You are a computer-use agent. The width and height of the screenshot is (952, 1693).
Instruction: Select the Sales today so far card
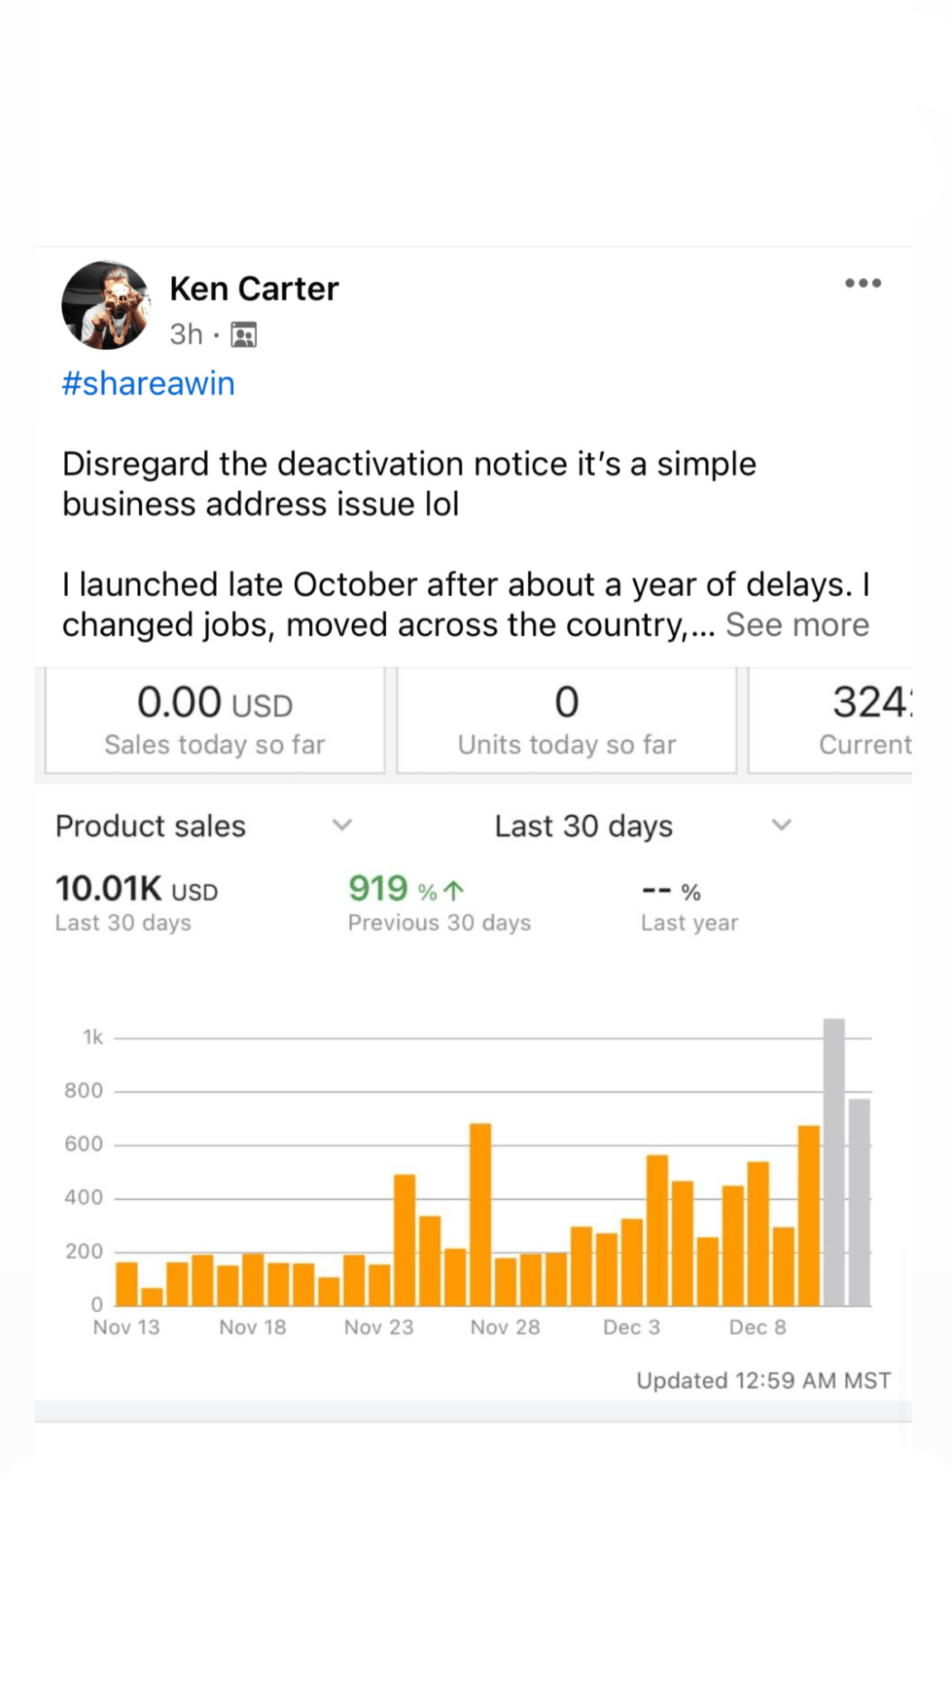[x=215, y=720]
